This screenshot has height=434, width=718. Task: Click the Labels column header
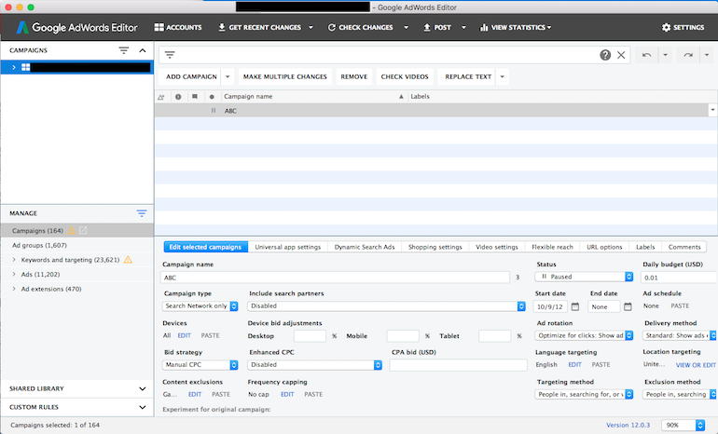point(420,97)
